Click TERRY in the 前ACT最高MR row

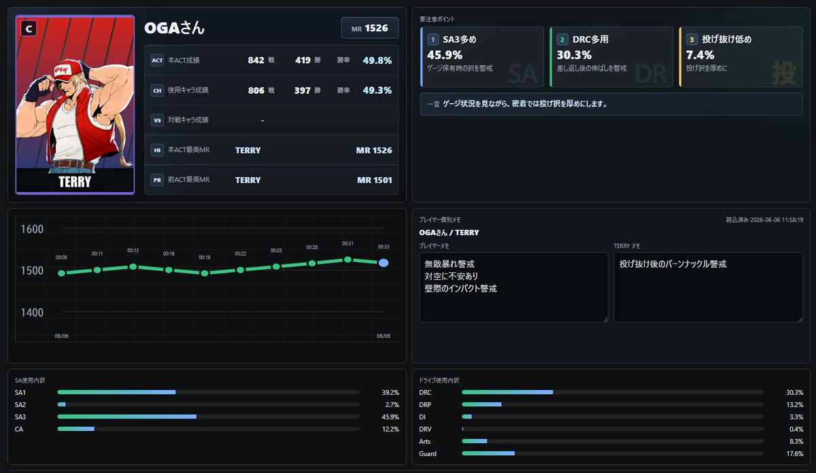(x=248, y=180)
